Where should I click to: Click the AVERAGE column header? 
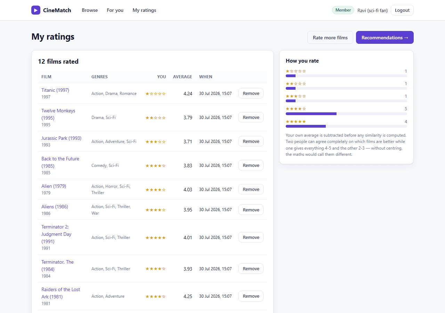pyautogui.click(x=183, y=77)
